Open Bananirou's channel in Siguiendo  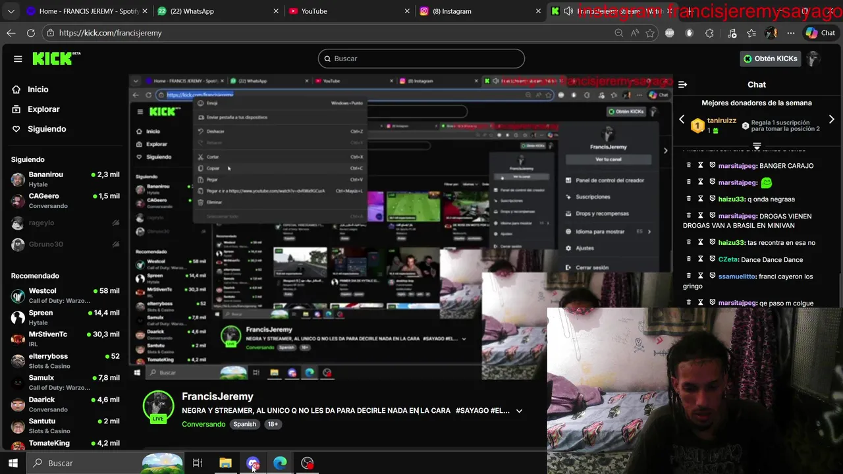65,179
